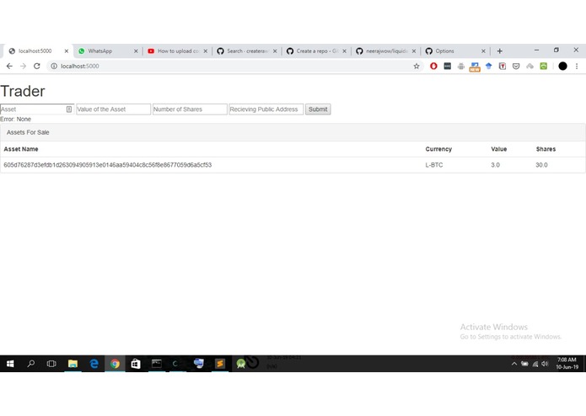Launch Microsoft Edge from the taskbar
This screenshot has width=586, height=416.
coord(94,364)
